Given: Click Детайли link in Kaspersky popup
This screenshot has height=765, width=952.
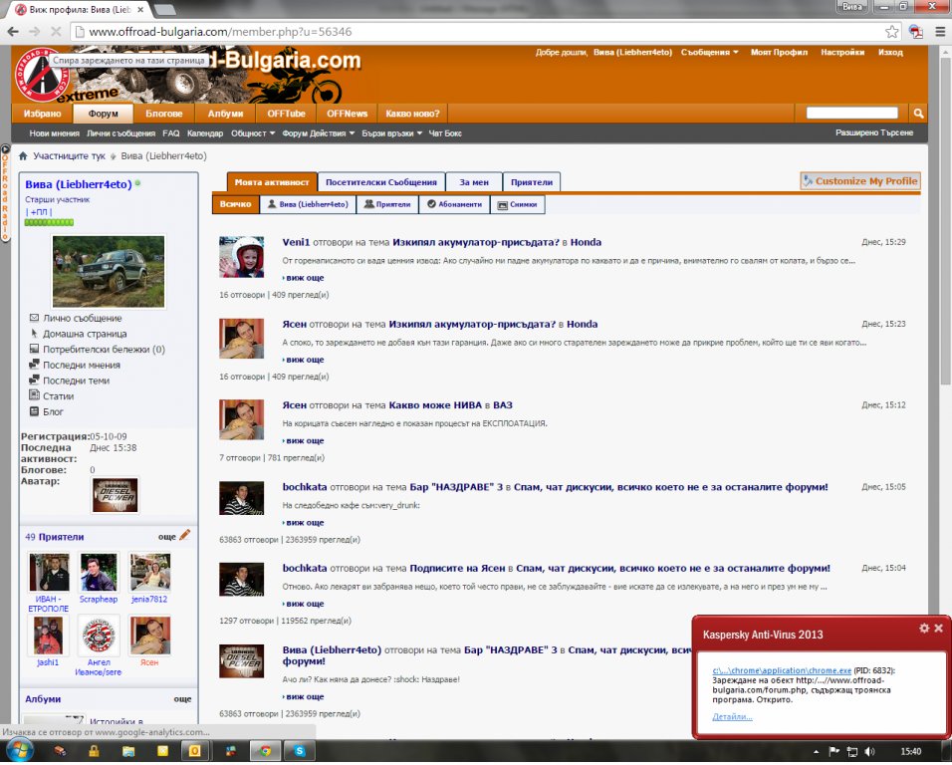Looking at the screenshot, I should 732,716.
